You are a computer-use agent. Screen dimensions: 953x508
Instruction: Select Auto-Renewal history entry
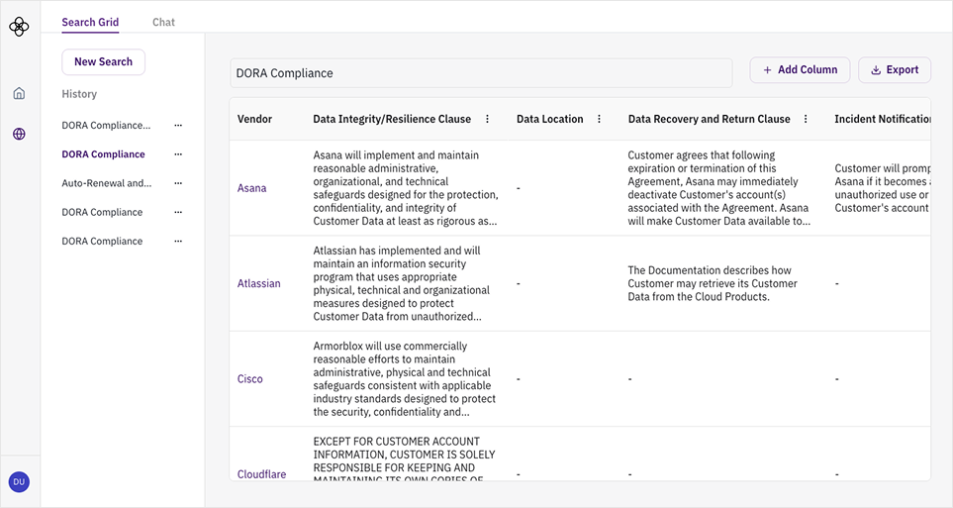[106, 183]
